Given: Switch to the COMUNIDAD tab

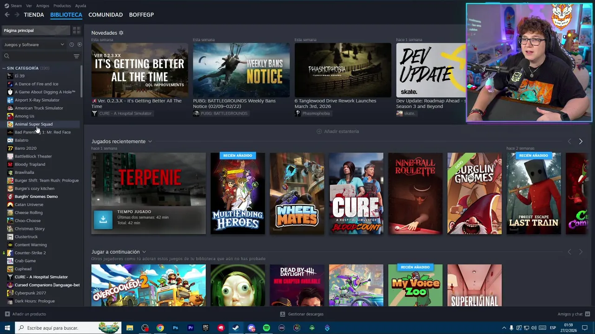Looking at the screenshot, I should click(106, 15).
